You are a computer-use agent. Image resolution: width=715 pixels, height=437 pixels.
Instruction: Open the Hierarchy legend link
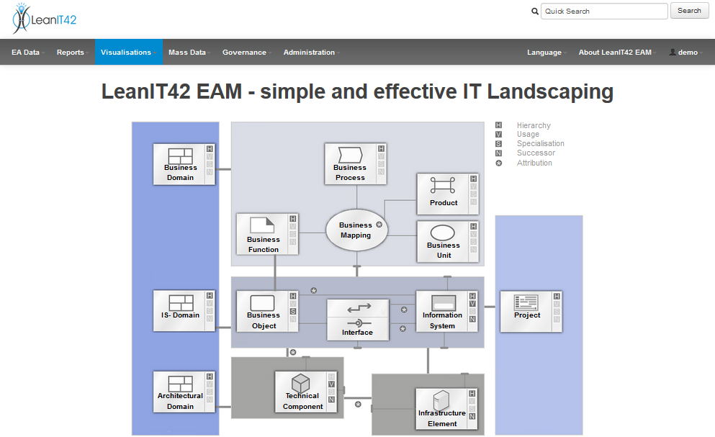[533, 125]
